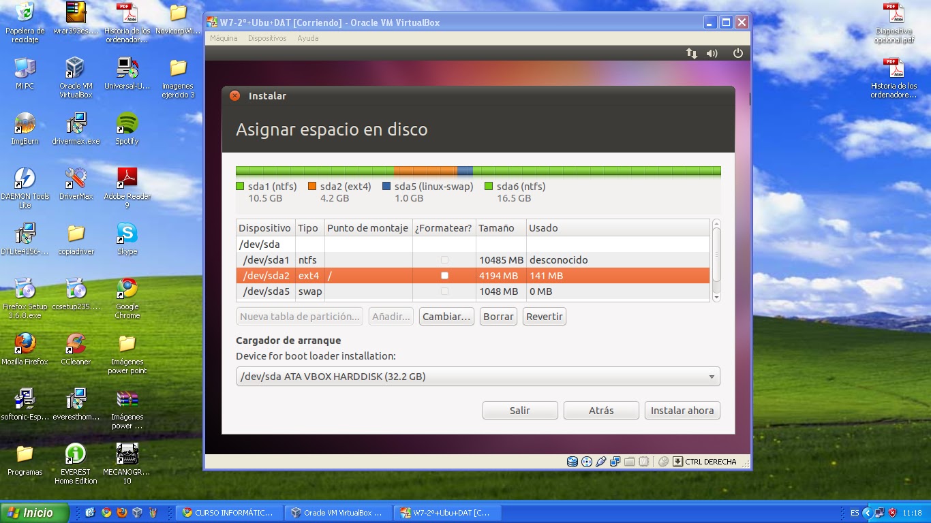Select the /dev/sda1 ntfs partition row
Image resolution: width=931 pixels, height=523 pixels.
(x=473, y=260)
